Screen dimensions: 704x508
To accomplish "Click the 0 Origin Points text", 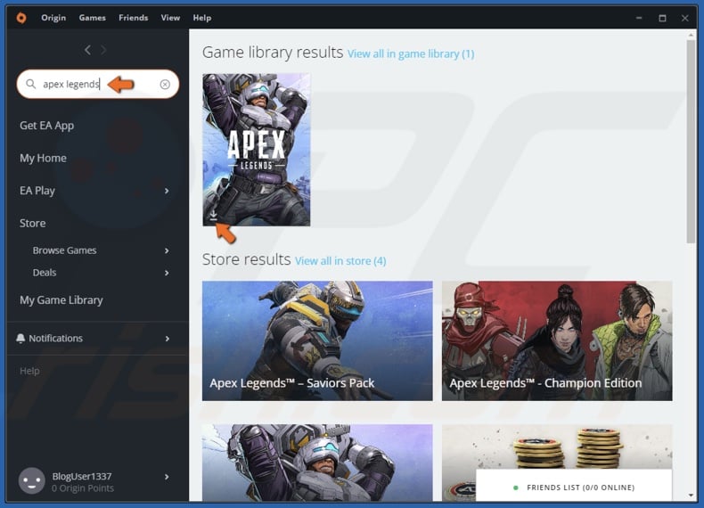I will coord(83,488).
